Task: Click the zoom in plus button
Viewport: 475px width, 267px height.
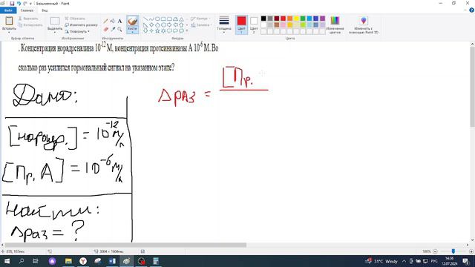Action: pyautogui.click(x=471, y=251)
